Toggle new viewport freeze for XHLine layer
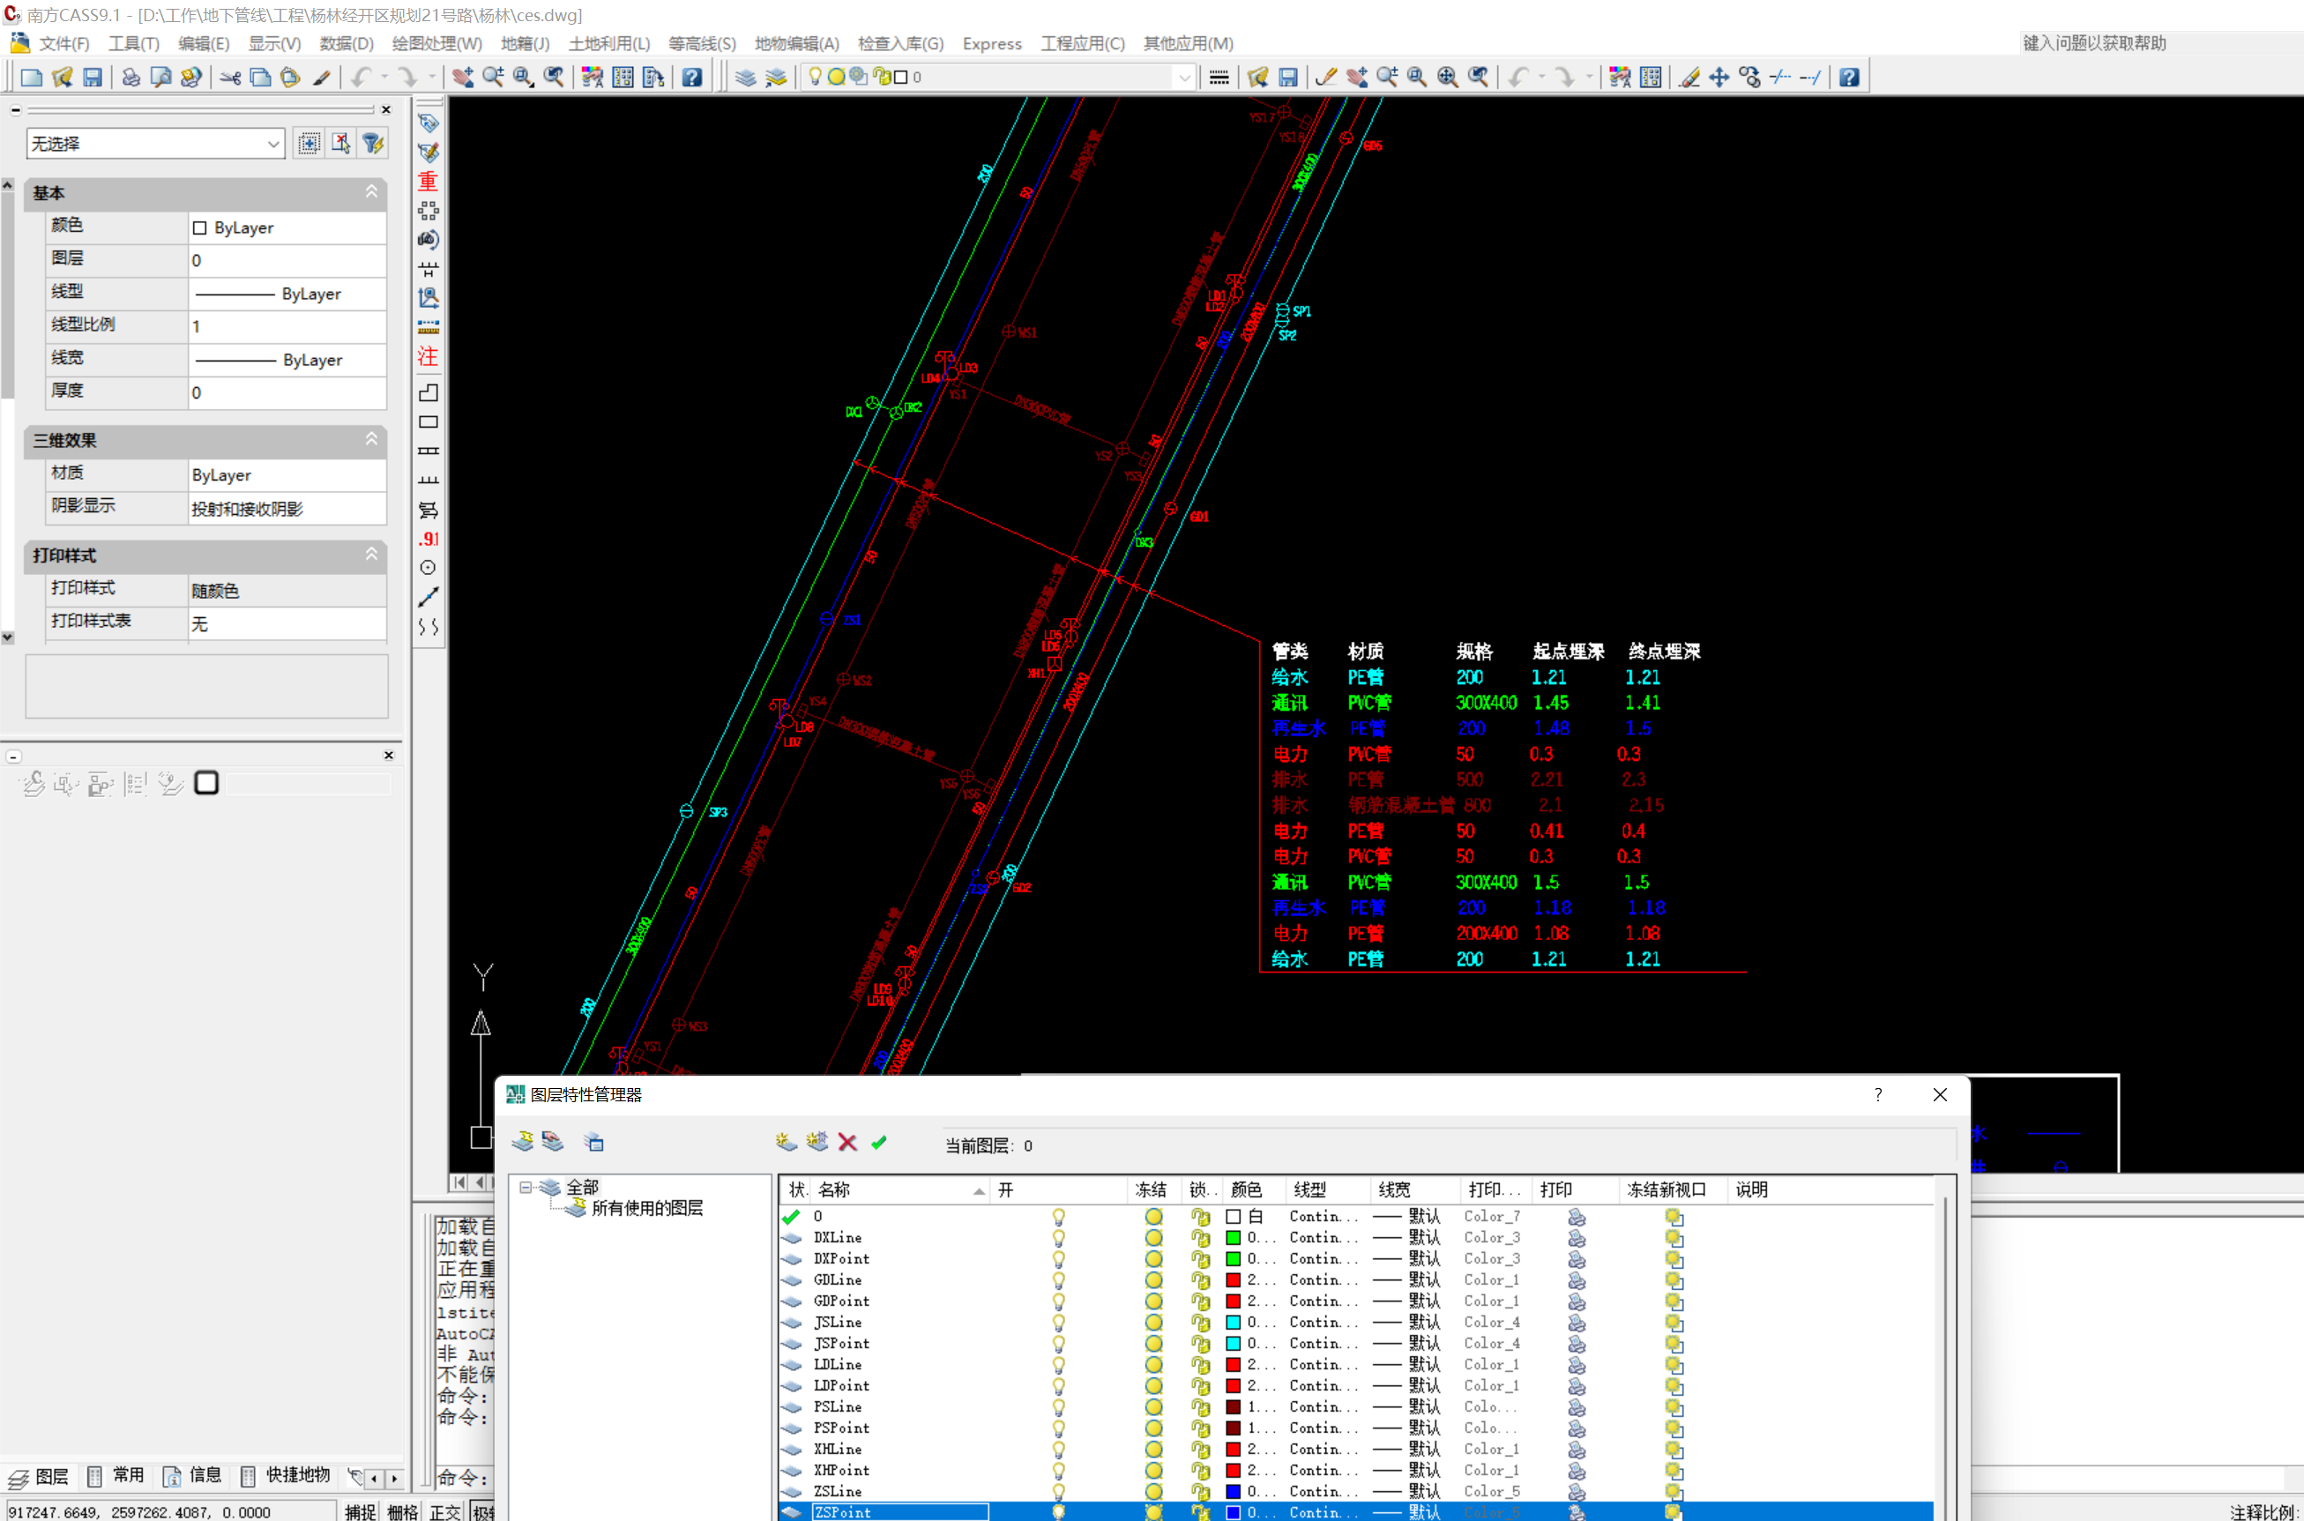Image resolution: width=2304 pixels, height=1521 pixels. click(1674, 1450)
